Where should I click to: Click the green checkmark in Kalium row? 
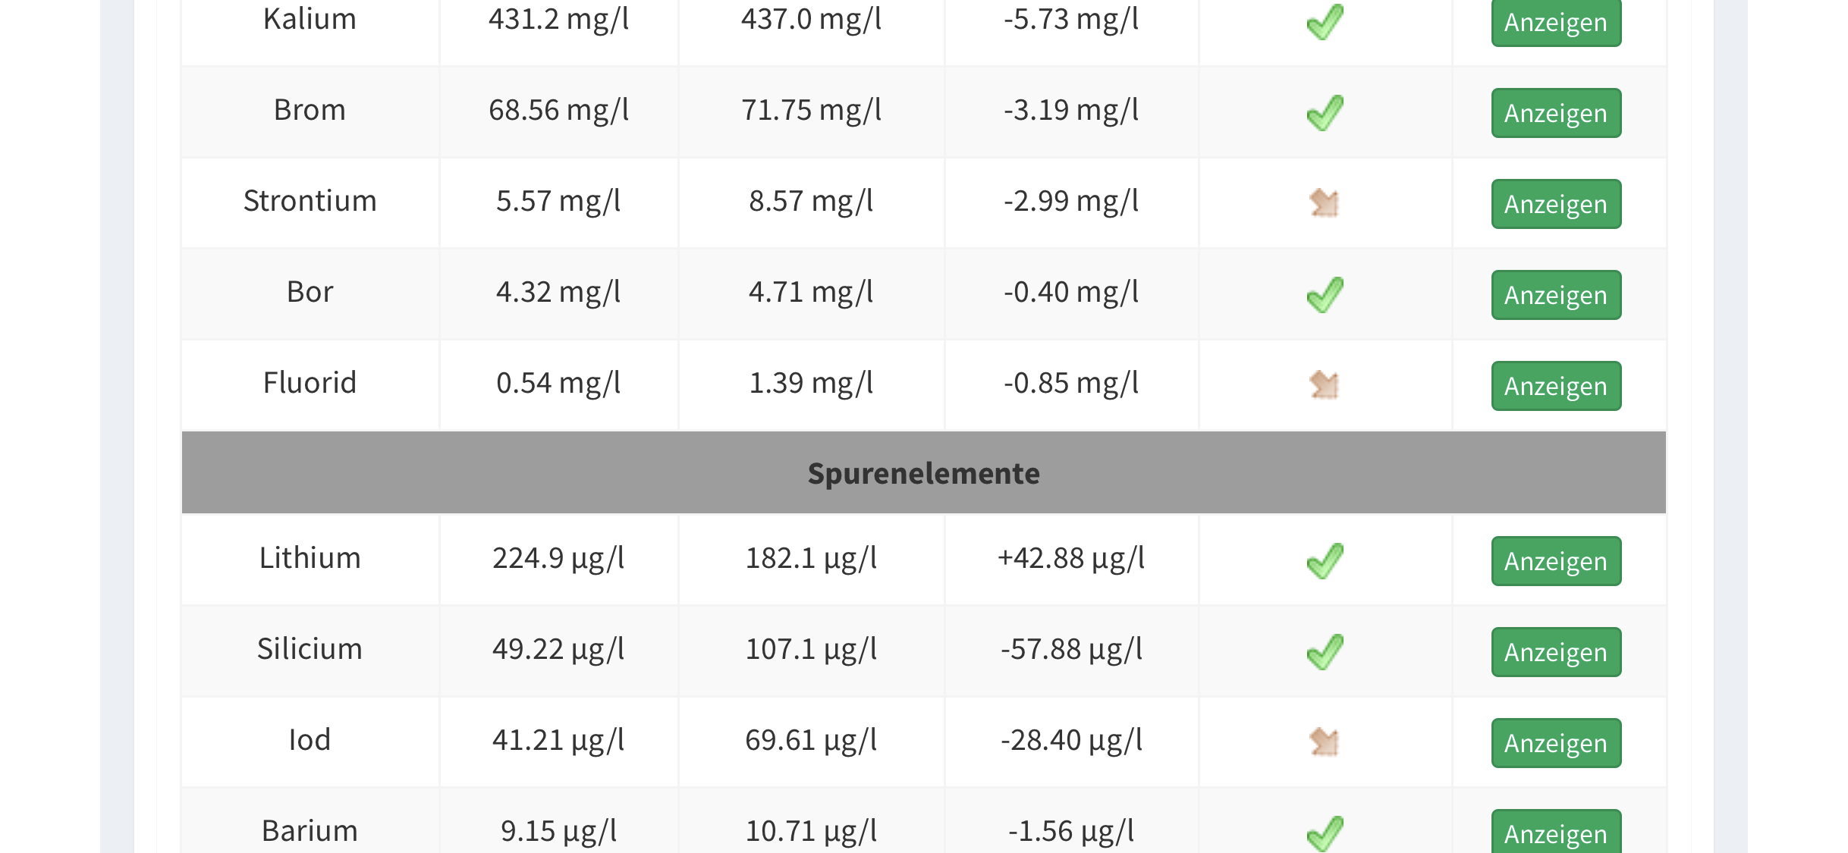(1325, 21)
